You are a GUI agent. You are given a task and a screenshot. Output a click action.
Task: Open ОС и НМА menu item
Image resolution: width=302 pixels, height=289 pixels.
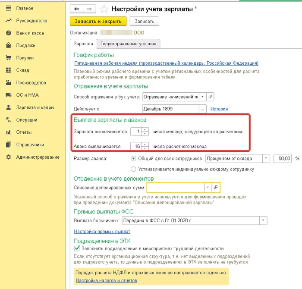point(28,95)
